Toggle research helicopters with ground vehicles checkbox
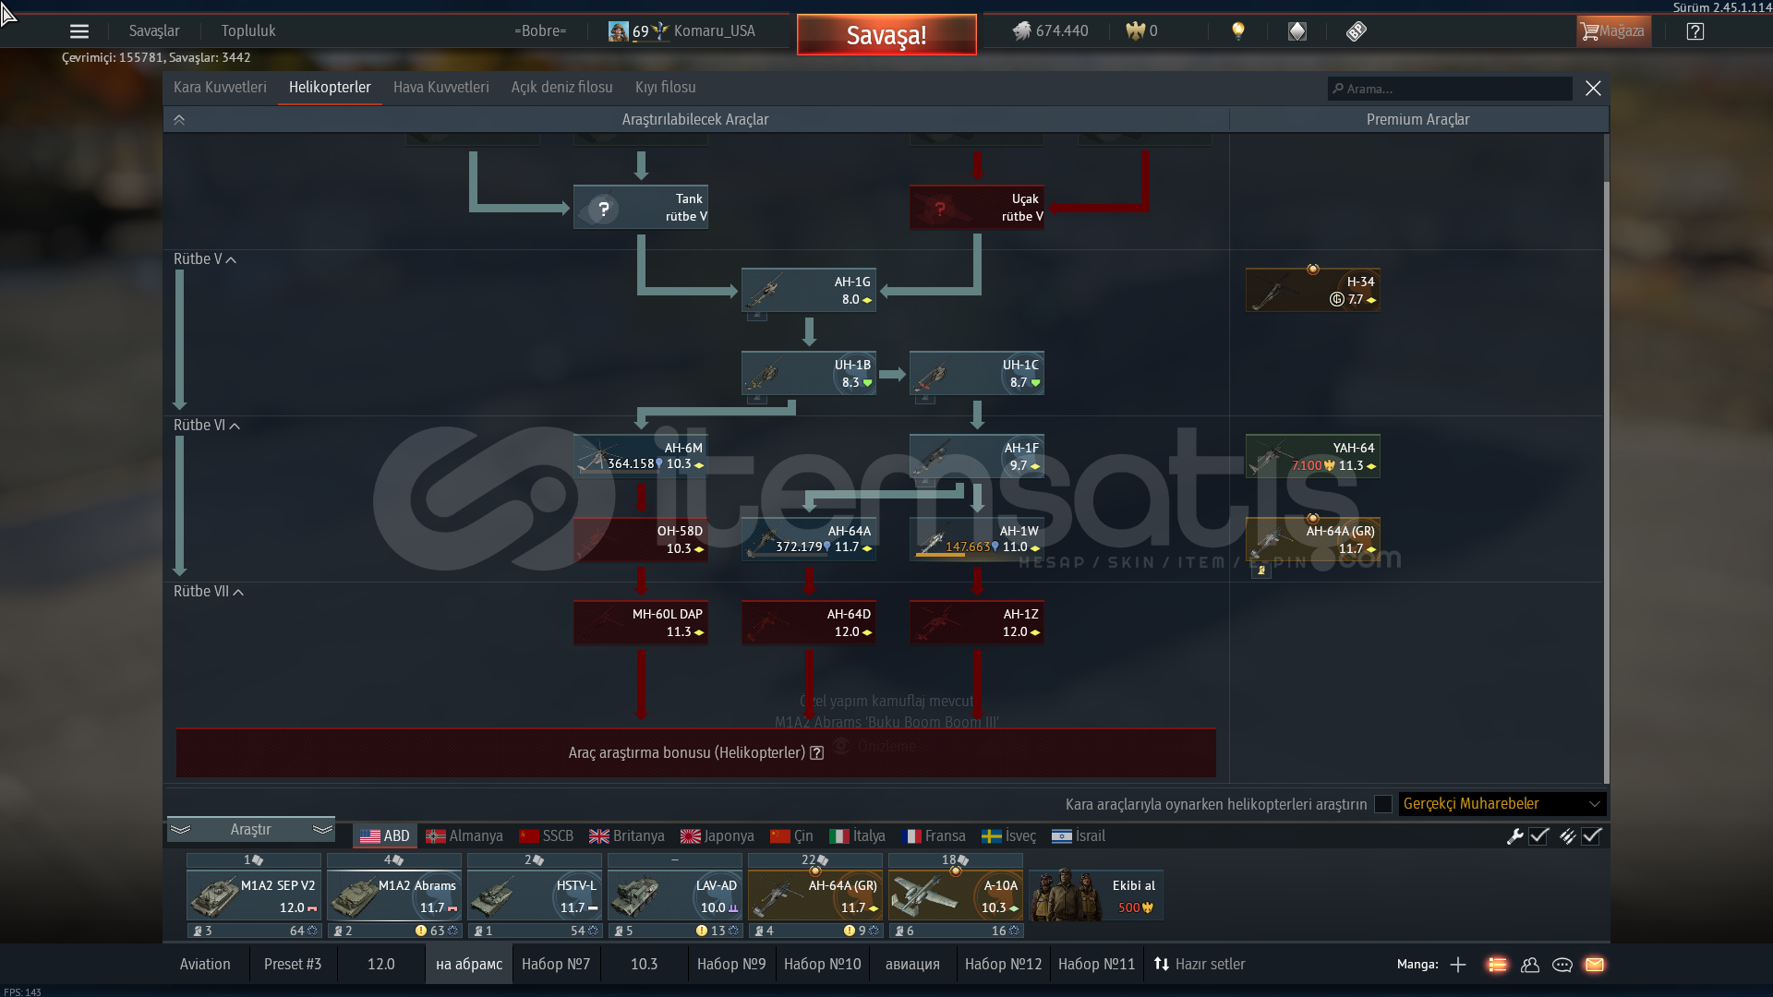 click(x=1383, y=804)
